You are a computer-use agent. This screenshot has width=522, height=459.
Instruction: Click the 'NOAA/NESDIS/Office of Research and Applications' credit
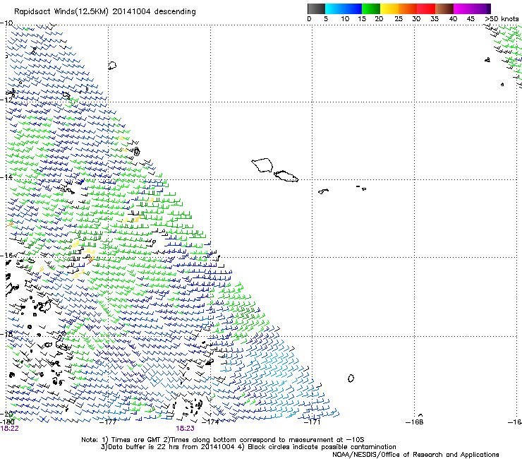pyautogui.click(x=415, y=455)
